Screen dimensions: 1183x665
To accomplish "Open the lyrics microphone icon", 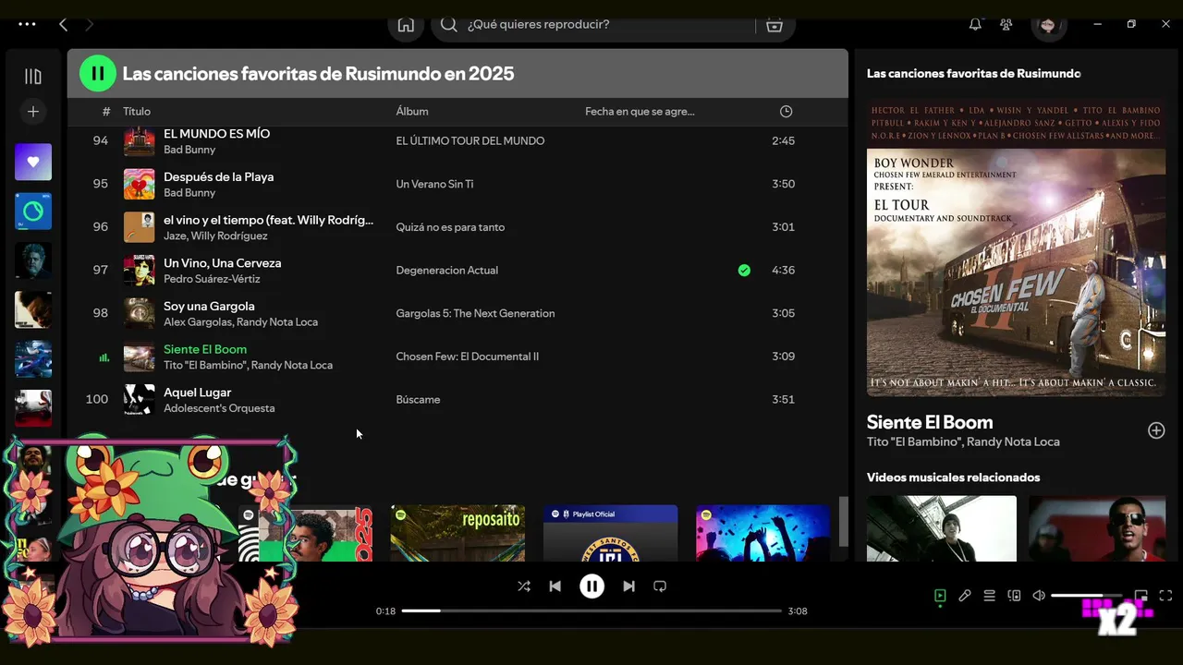I will (x=965, y=596).
